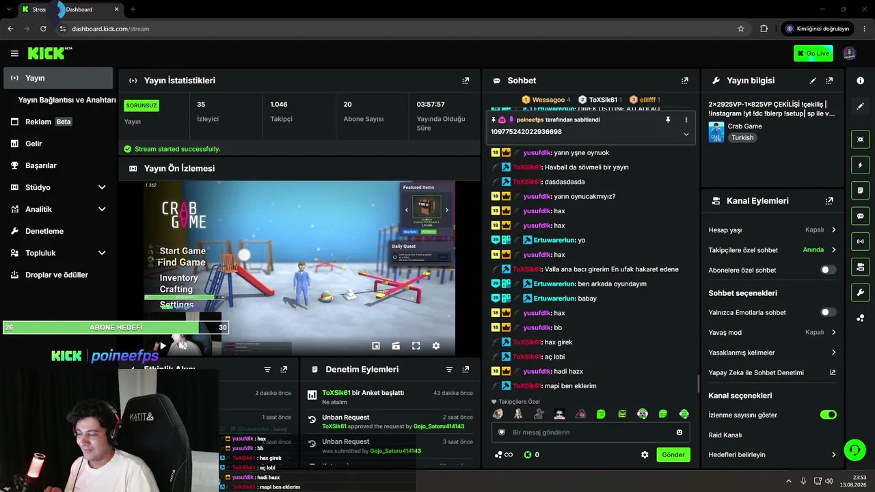Click the wrench icon in right sidebar

pyautogui.click(x=860, y=292)
